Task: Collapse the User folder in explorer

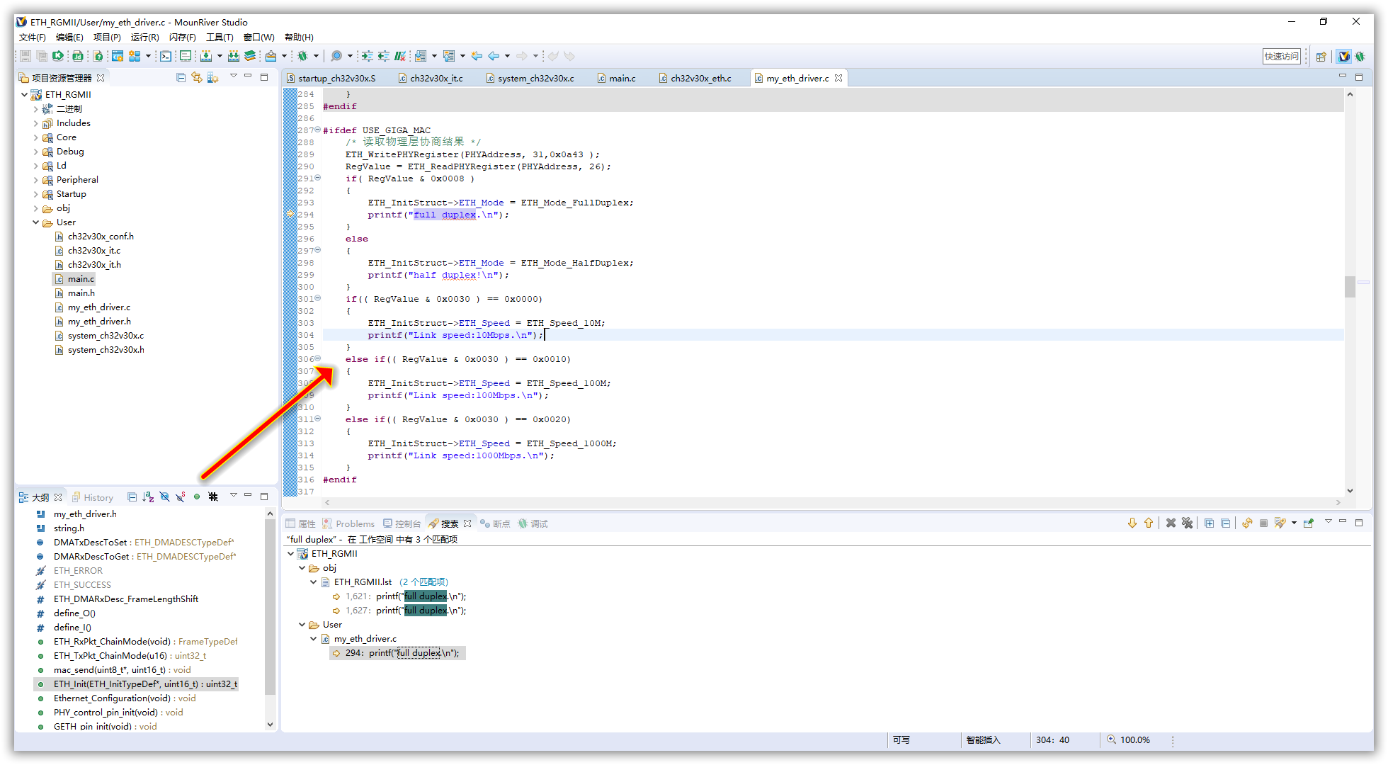Action: click(x=35, y=222)
